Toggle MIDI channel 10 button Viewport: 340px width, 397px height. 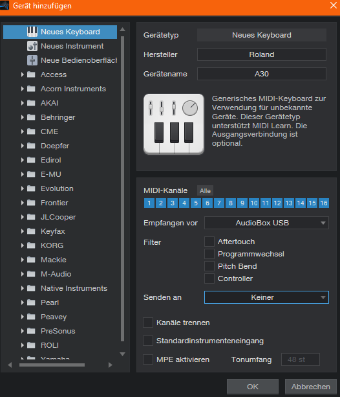(x=254, y=203)
